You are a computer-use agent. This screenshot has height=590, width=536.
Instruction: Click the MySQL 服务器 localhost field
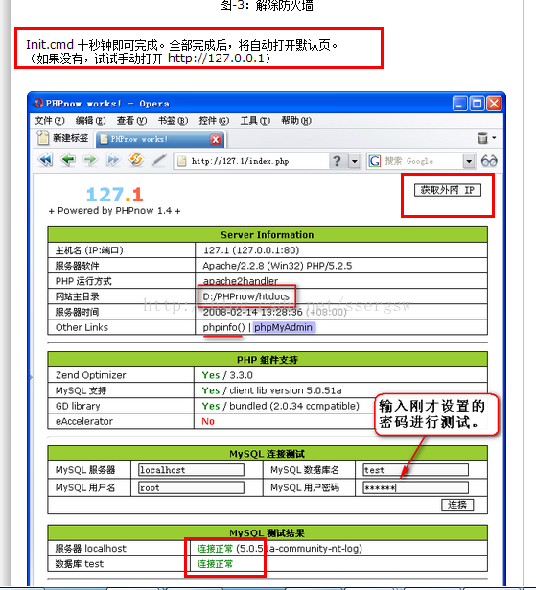pyautogui.click(x=191, y=469)
